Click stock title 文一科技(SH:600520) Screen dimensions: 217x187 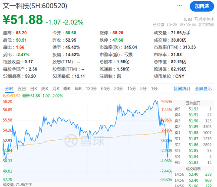point(35,6)
